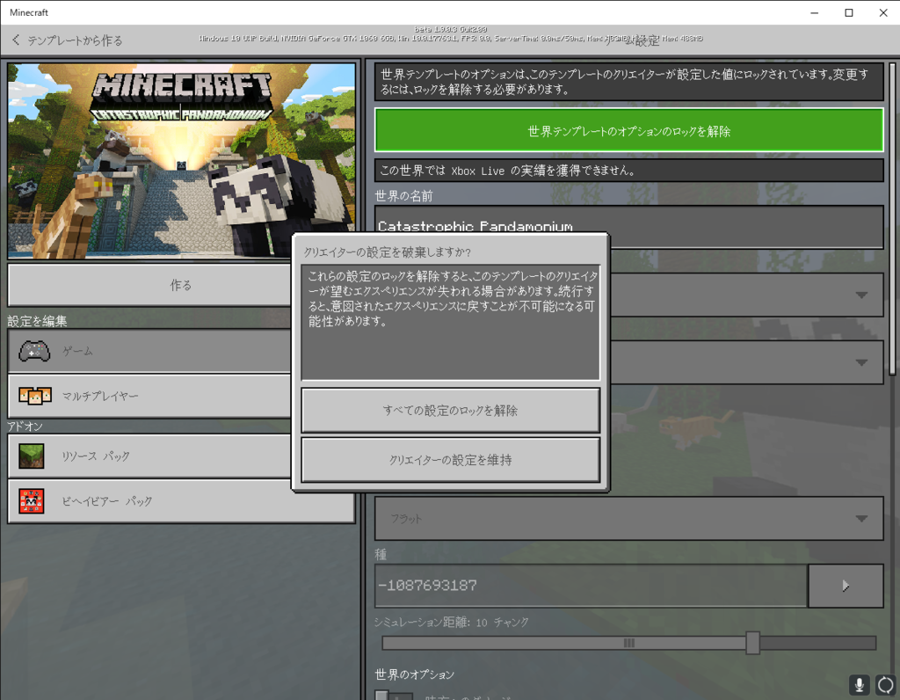Keep creator settings with クリエイターの設定を維持
900x700 pixels.
pyautogui.click(x=451, y=460)
